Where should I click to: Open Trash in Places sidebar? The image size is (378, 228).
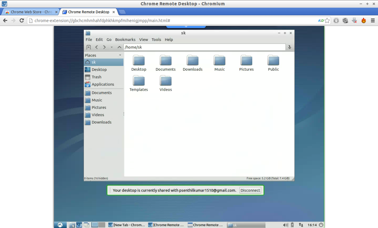[104, 77]
